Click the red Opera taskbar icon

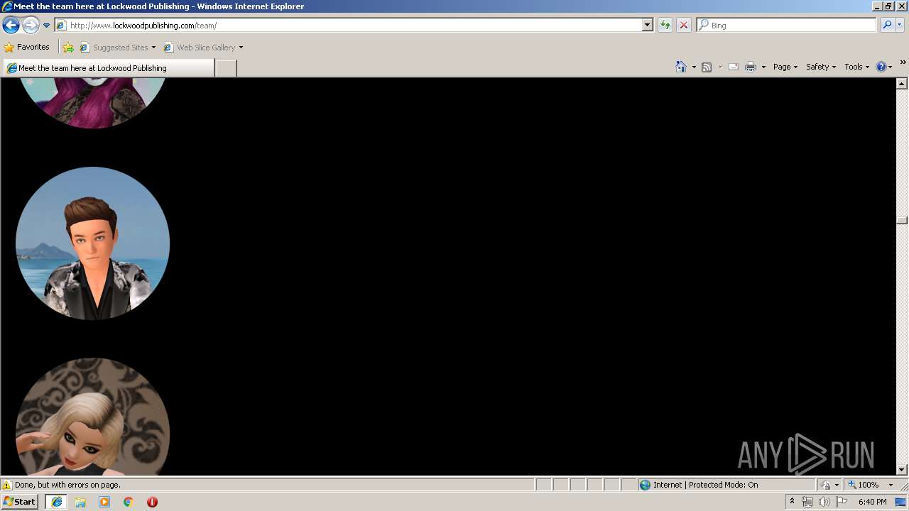coord(152,502)
